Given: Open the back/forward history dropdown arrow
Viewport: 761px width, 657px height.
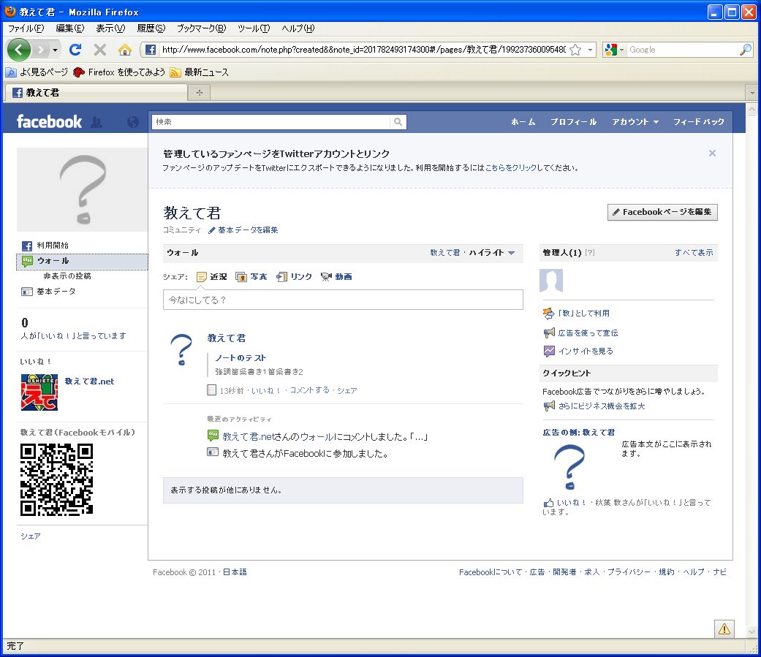Looking at the screenshot, I should click(x=55, y=50).
